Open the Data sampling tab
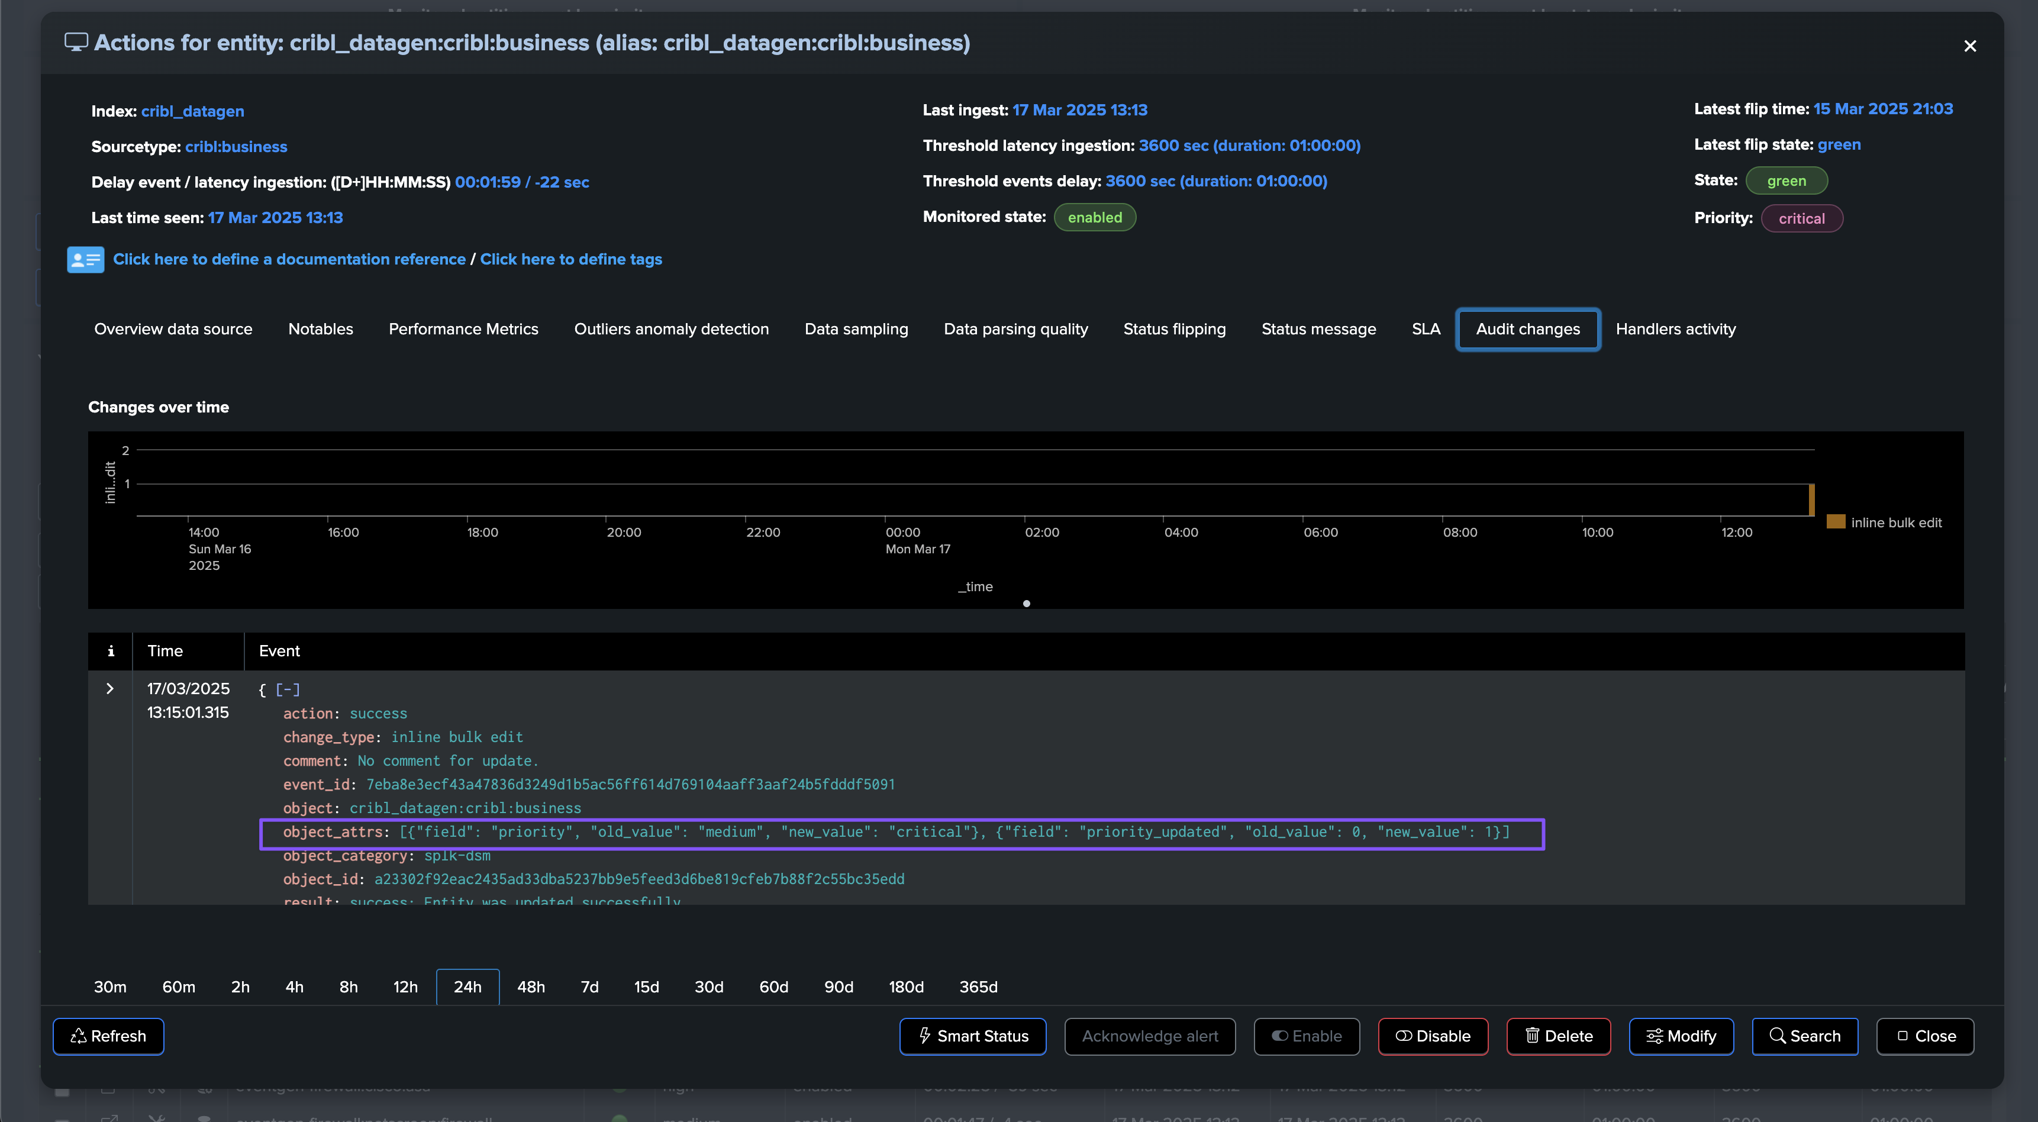Screen dimensions: 2038x1122 pyautogui.click(x=856, y=329)
